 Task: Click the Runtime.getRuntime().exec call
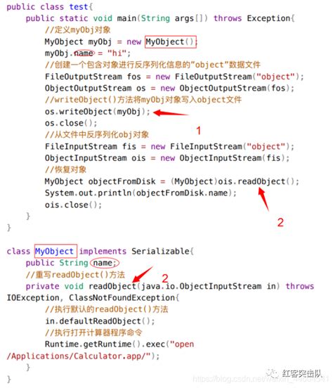[x=105, y=344]
